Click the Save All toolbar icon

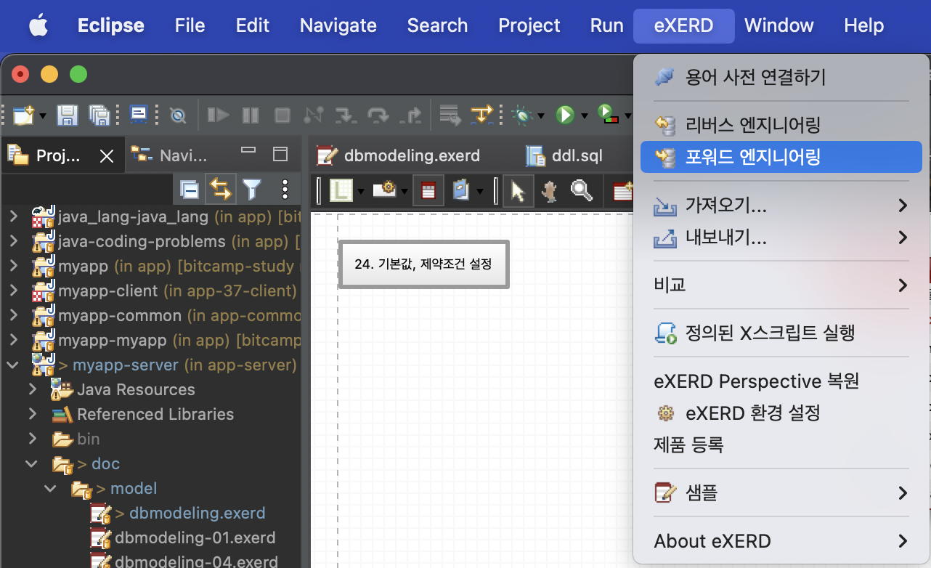pyautogui.click(x=99, y=115)
